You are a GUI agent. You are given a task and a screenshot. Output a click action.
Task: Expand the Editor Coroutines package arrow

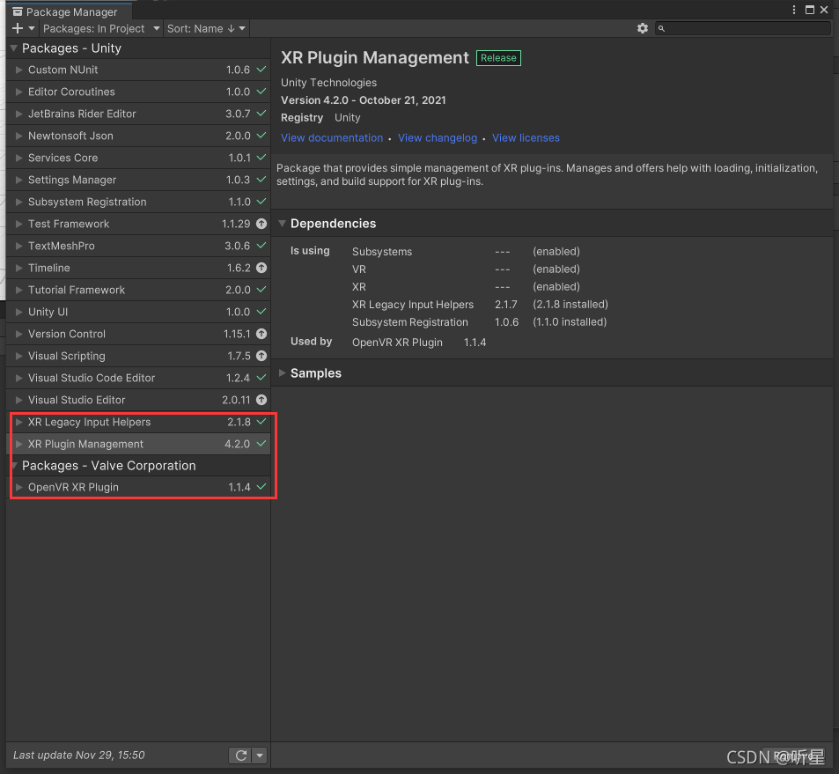click(x=19, y=92)
